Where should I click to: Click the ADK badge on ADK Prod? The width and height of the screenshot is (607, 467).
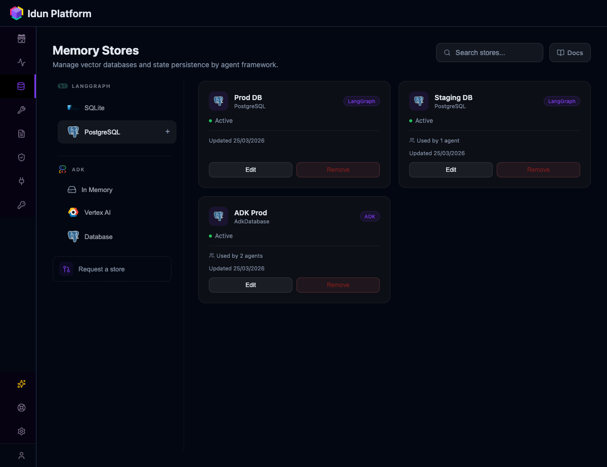click(370, 216)
